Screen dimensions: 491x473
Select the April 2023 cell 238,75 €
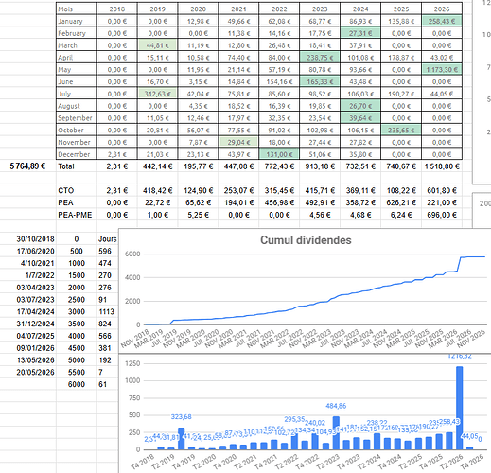click(x=320, y=58)
